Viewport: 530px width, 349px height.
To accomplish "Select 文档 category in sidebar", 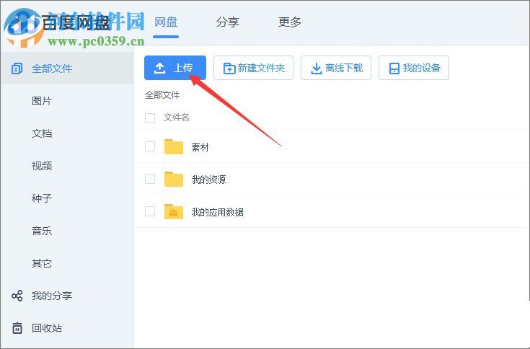I will 42,133.
